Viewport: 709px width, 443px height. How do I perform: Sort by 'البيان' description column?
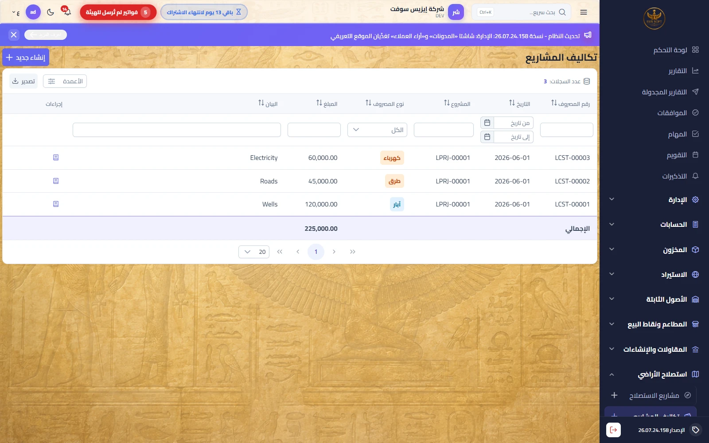[x=268, y=103]
